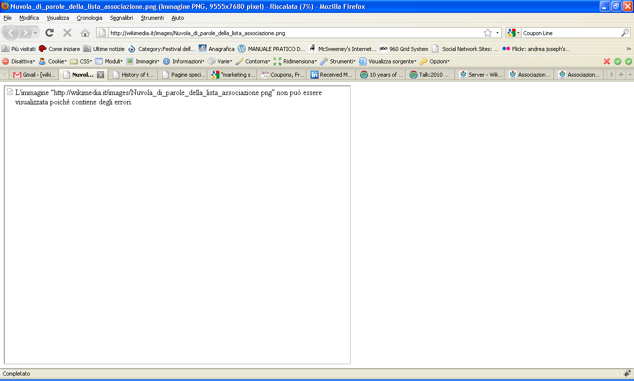
Task: Click the stop loading X icon
Action: pyautogui.click(x=67, y=33)
